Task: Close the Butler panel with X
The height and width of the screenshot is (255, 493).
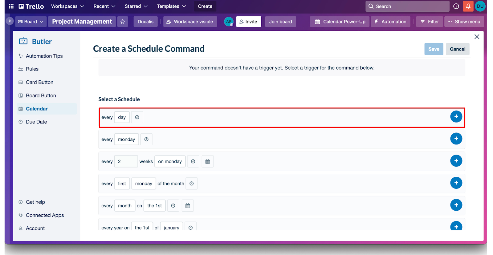Action: [x=477, y=37]
